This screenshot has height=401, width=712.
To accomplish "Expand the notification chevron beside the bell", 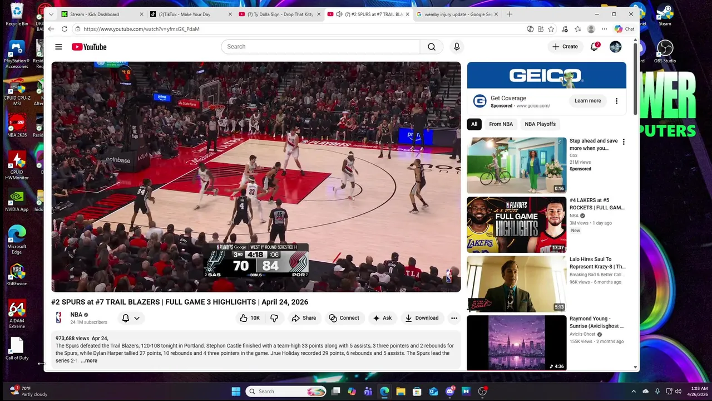I will coord(137,318).
